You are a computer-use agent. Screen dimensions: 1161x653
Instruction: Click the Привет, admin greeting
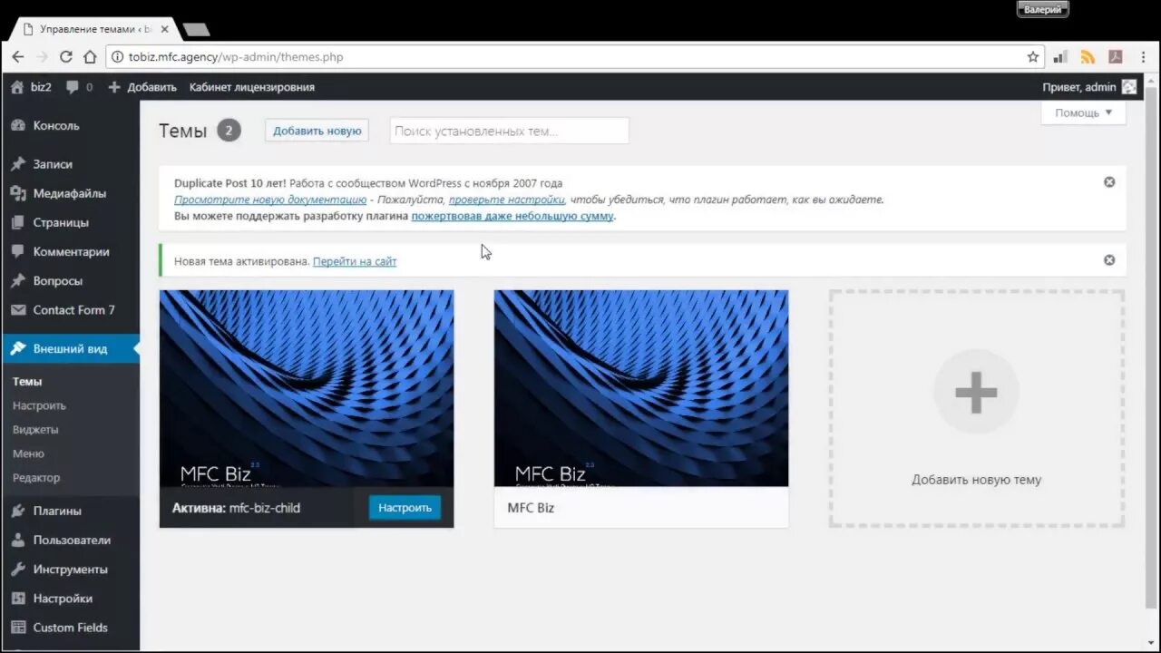click(1079, 87)
